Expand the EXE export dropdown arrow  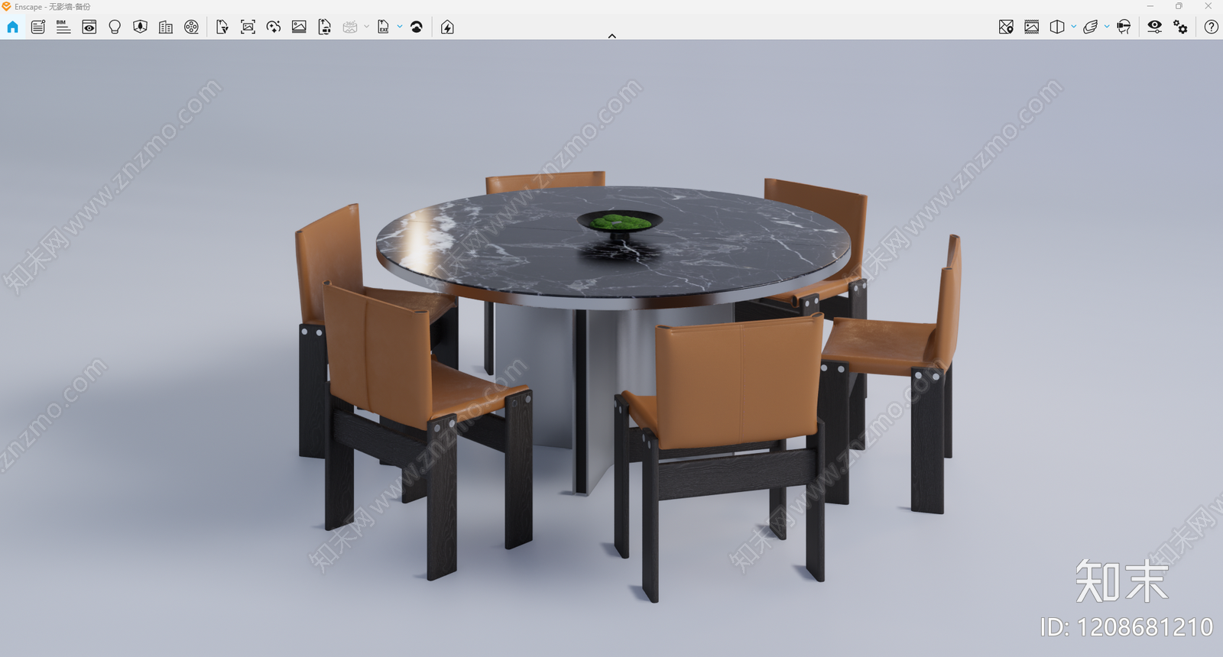click(x=400, y=27)
